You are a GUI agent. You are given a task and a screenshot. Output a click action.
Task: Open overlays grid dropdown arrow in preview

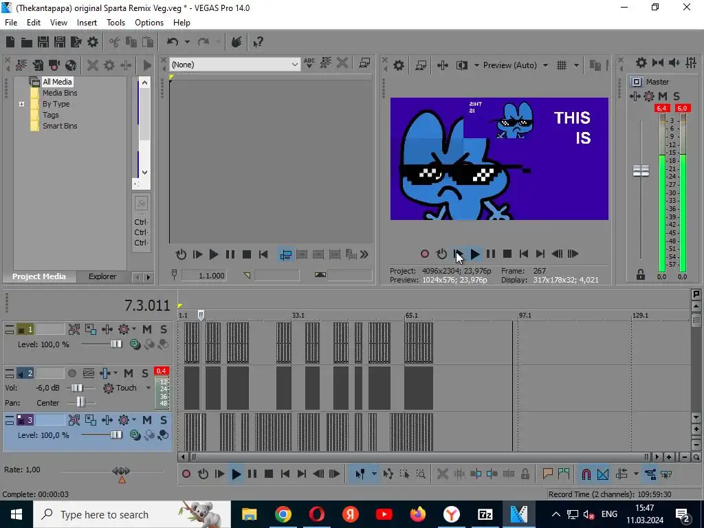click(576, 65)
